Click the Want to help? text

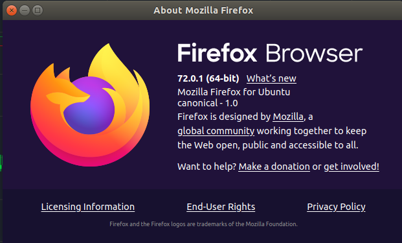click(x=207, y=167)
